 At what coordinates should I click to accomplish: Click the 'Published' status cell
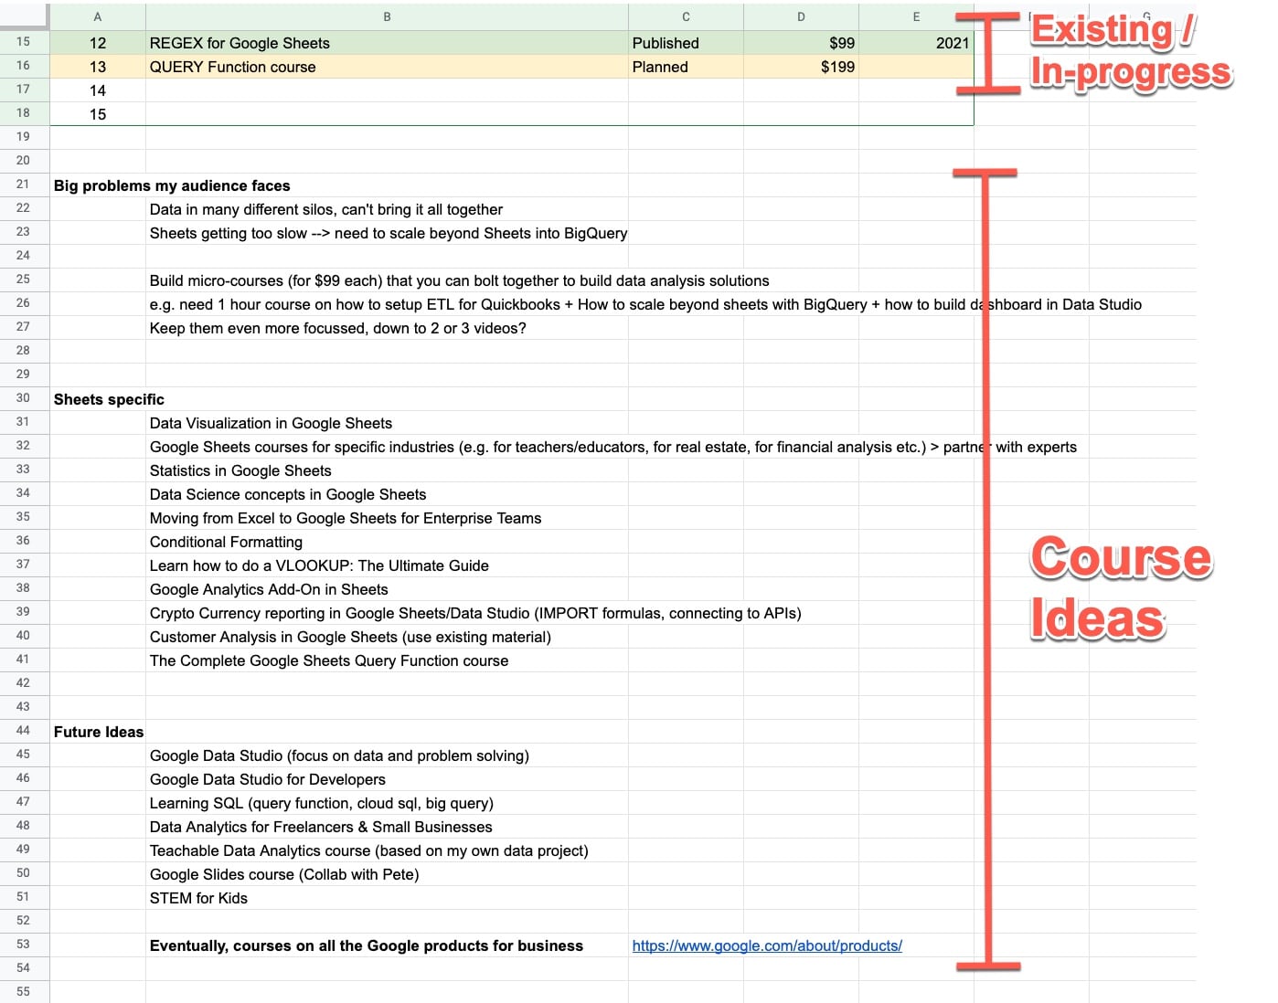pos(686,43)
